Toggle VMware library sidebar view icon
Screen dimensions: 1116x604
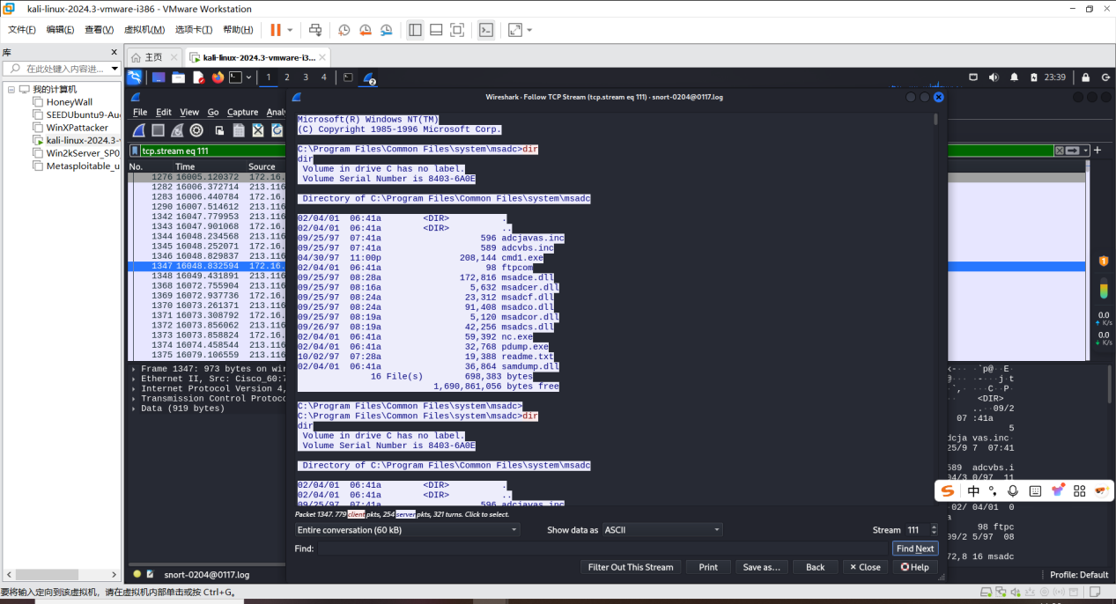(x=415, y=30)
